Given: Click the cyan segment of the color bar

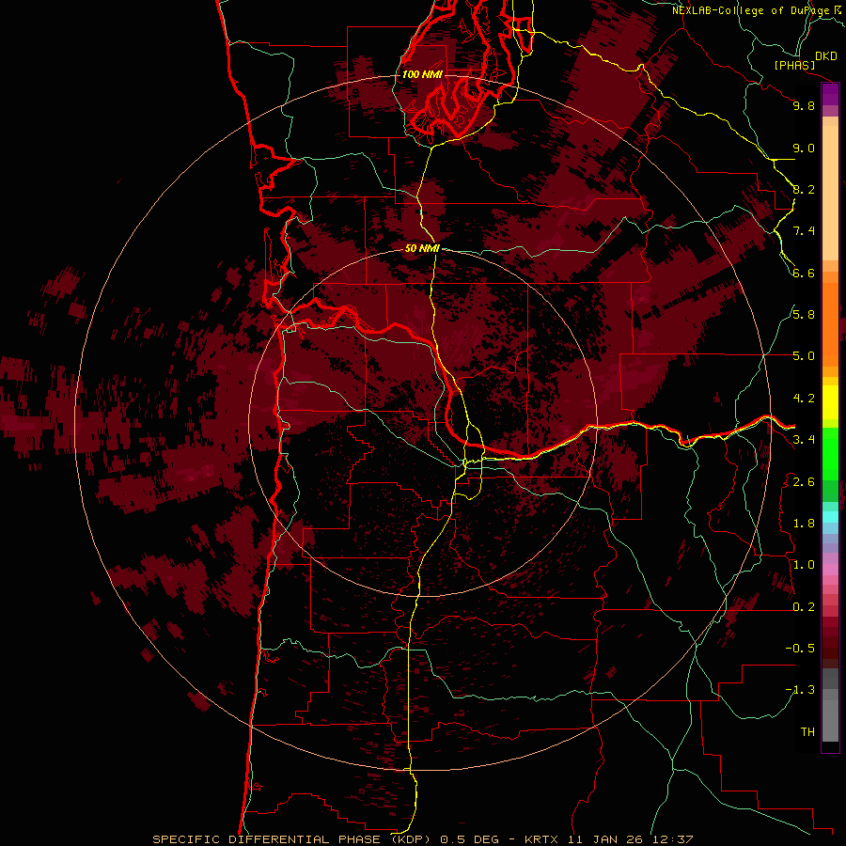Looking at the screenshot, I should pyautogui.click(x=830, y=517).
